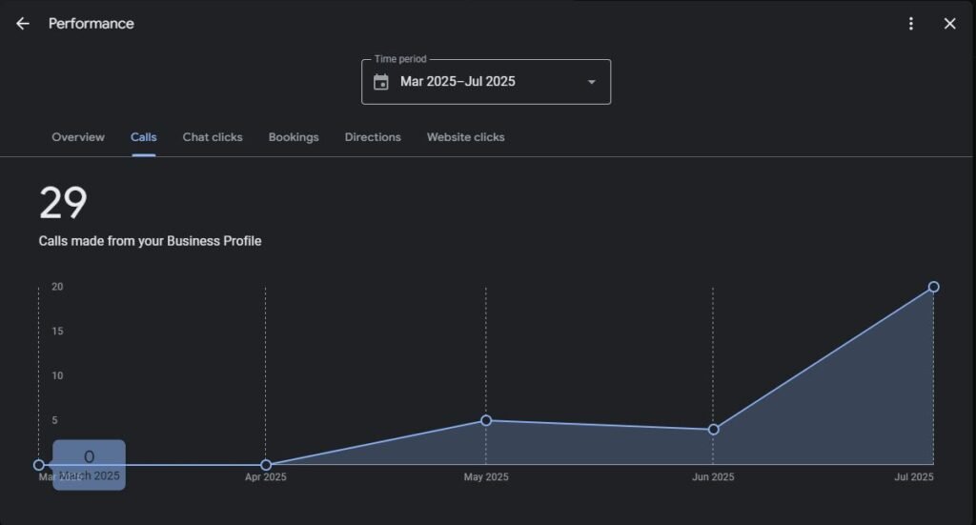The height and width of the screenshot is (525, 976).
Task: Click the March 2025 tooltip showing 0
Action: [x=89, y=464]
